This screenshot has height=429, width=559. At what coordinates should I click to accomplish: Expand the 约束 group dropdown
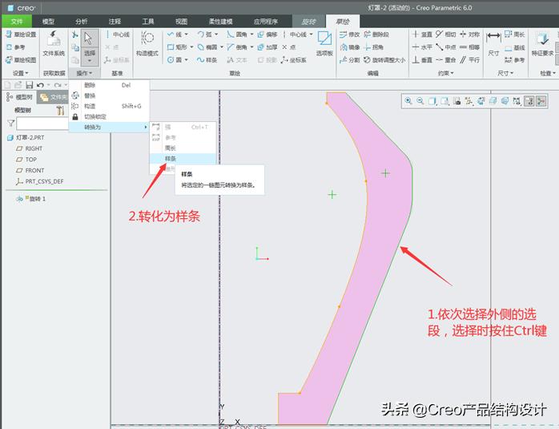click(x=445, y=73)
